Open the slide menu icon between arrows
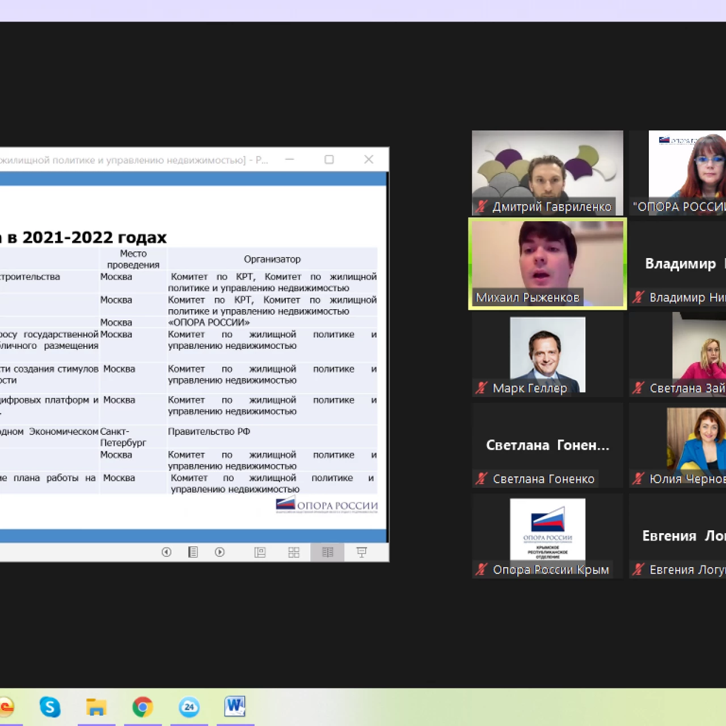Viewport: 726px width, 726px height. coord(193,552)
